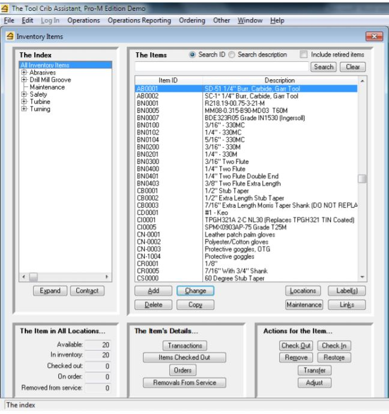
Task: Open Locations for the item
Action: click(303, 290)
